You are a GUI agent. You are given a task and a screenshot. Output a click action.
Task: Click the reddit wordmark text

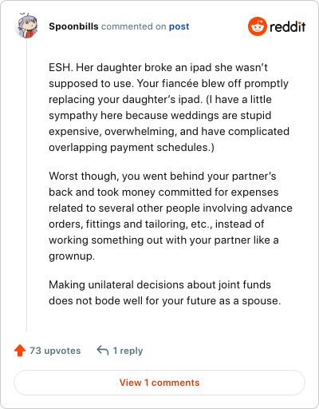[x=288, y=26]
